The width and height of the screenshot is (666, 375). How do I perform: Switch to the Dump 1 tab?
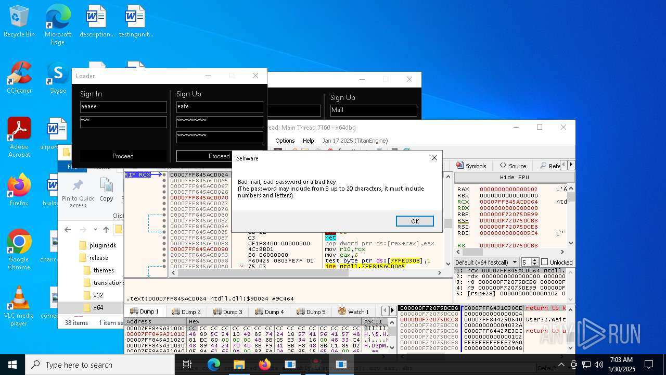144,311
